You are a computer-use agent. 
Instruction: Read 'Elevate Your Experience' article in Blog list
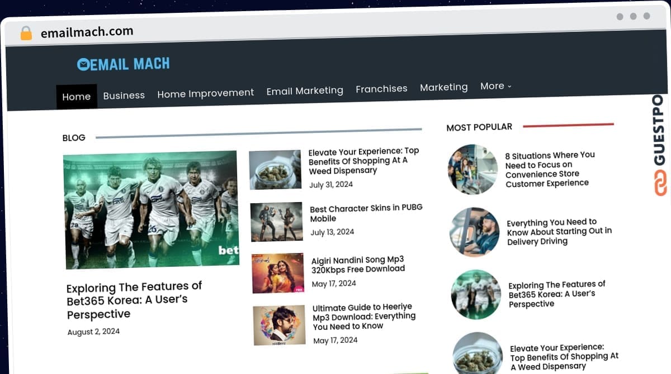[364, 161]
